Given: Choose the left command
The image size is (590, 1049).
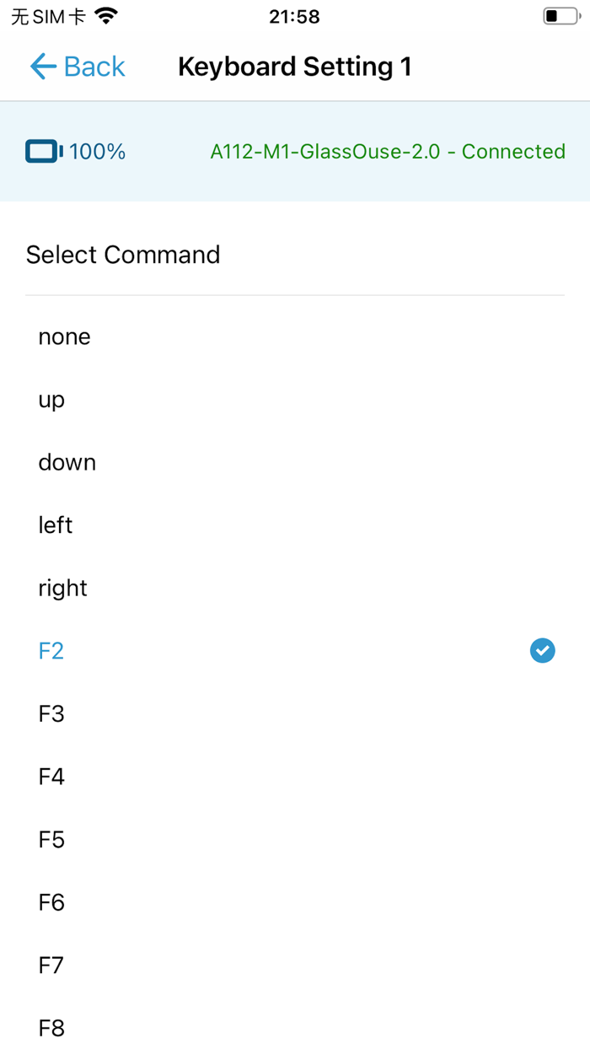Looking at the screenshot, I should [56, 525].
